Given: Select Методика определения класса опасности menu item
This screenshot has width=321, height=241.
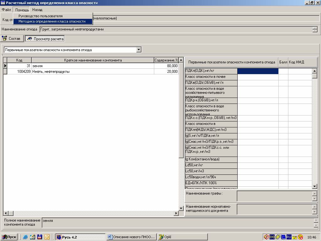Looking at the screenshot, I should point(52,22).
